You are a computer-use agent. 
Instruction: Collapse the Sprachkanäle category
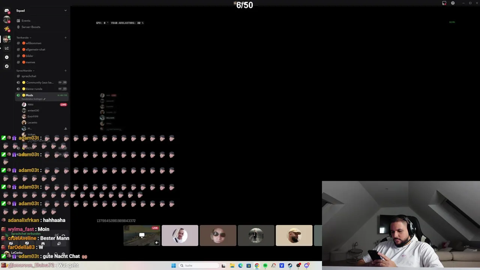[x=25, y=70]
